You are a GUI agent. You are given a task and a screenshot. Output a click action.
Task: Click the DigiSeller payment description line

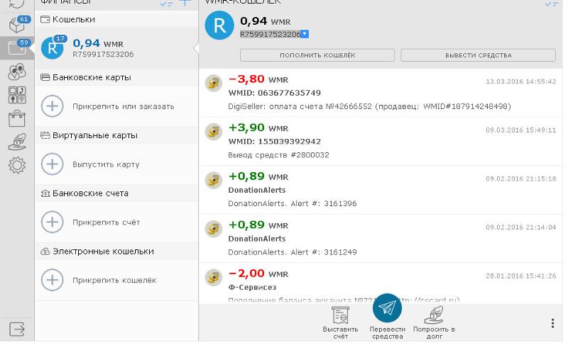click(369, 106)
